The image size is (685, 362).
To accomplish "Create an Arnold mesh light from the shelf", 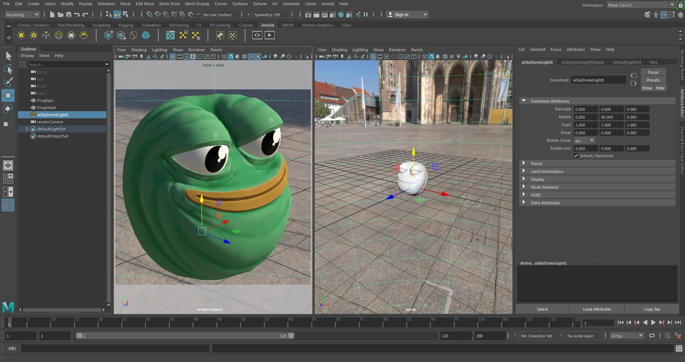I will point(34,35).
